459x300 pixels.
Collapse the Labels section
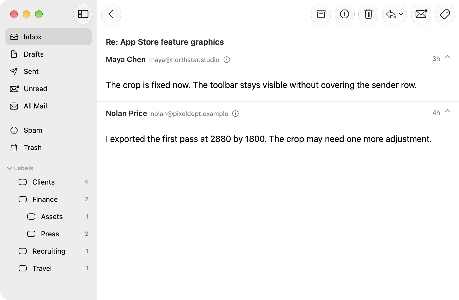(10, 168)
